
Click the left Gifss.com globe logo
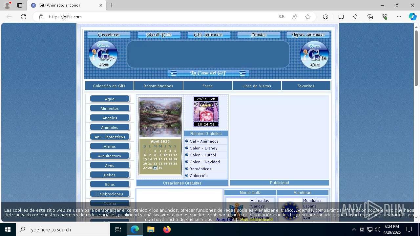click(x=103, y=54)
